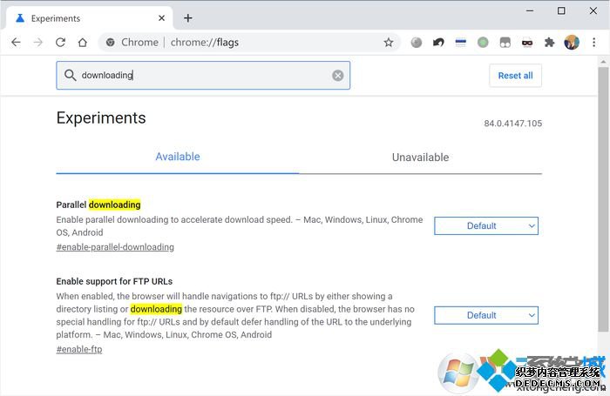Viewport: 610px width, 396px height.
Task: Click the Parallel downloading heading
Action: tap(98, 205)
